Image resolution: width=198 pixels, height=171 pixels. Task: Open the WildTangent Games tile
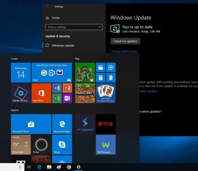(x=106, y=145)
